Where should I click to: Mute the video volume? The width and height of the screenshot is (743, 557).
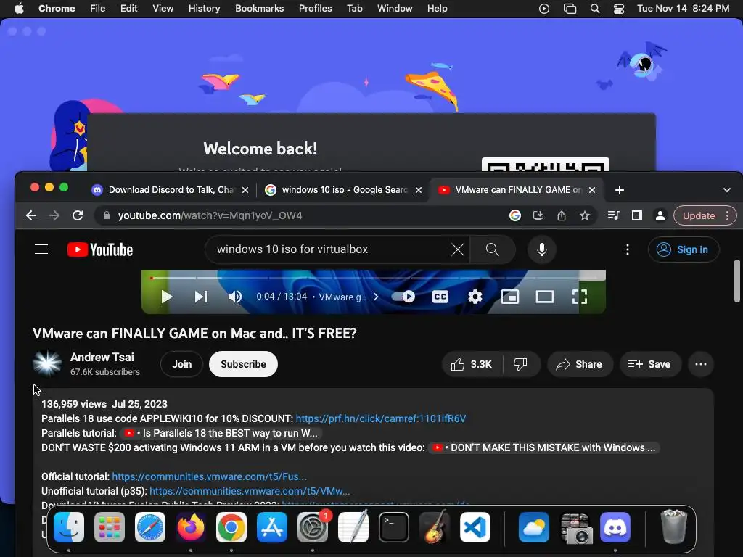(235, 297)
